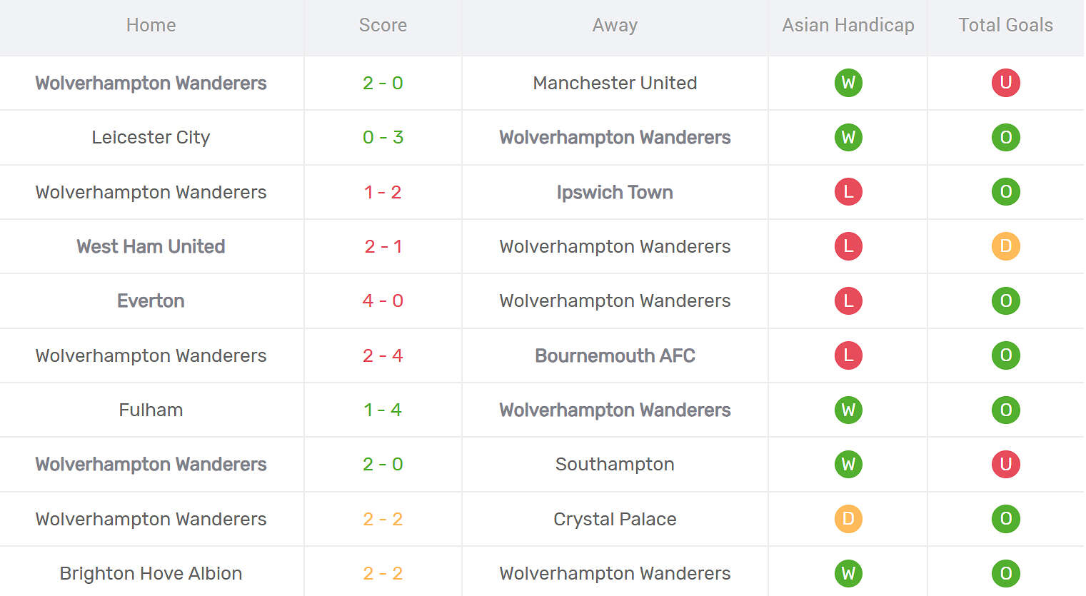Click the 4 - 0 Everton score
This screenshot has width=1086, height=596.
click(x=383, y=300)
